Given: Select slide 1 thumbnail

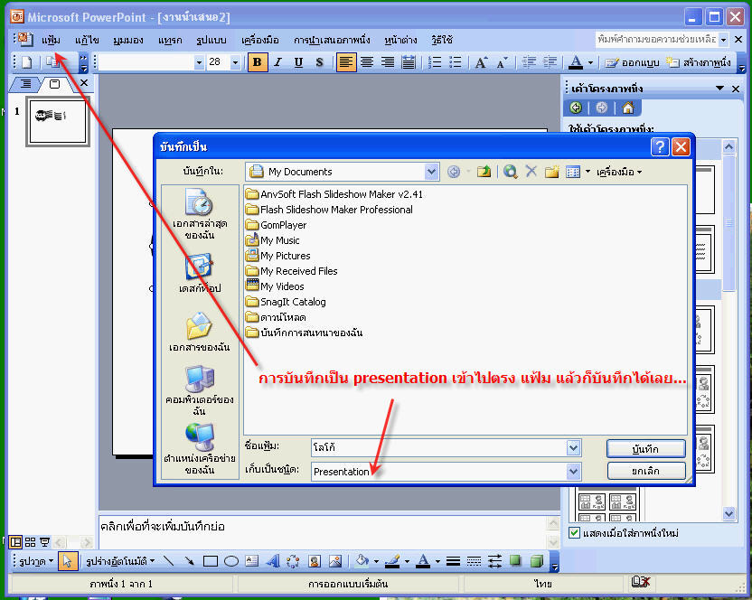Looking at the screenshot, I should pyautogui.click(x=58, y=121).
